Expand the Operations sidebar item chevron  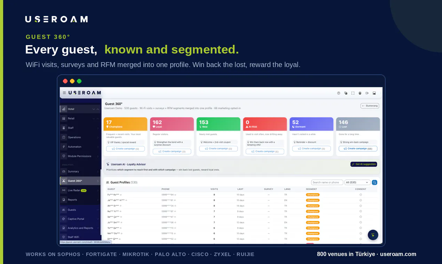[x=98, y=137]
